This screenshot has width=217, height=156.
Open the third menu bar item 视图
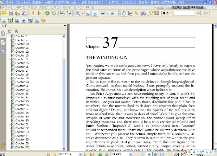[x=32, y=7]
